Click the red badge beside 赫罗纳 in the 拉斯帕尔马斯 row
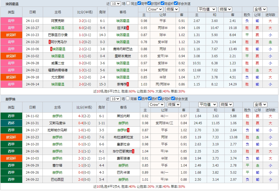This screenshot has width=279, height=191. (129, 130)
